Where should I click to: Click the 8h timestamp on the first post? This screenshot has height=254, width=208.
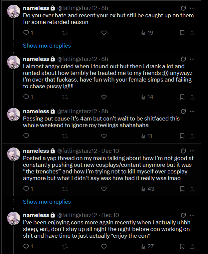pos(104,8)
